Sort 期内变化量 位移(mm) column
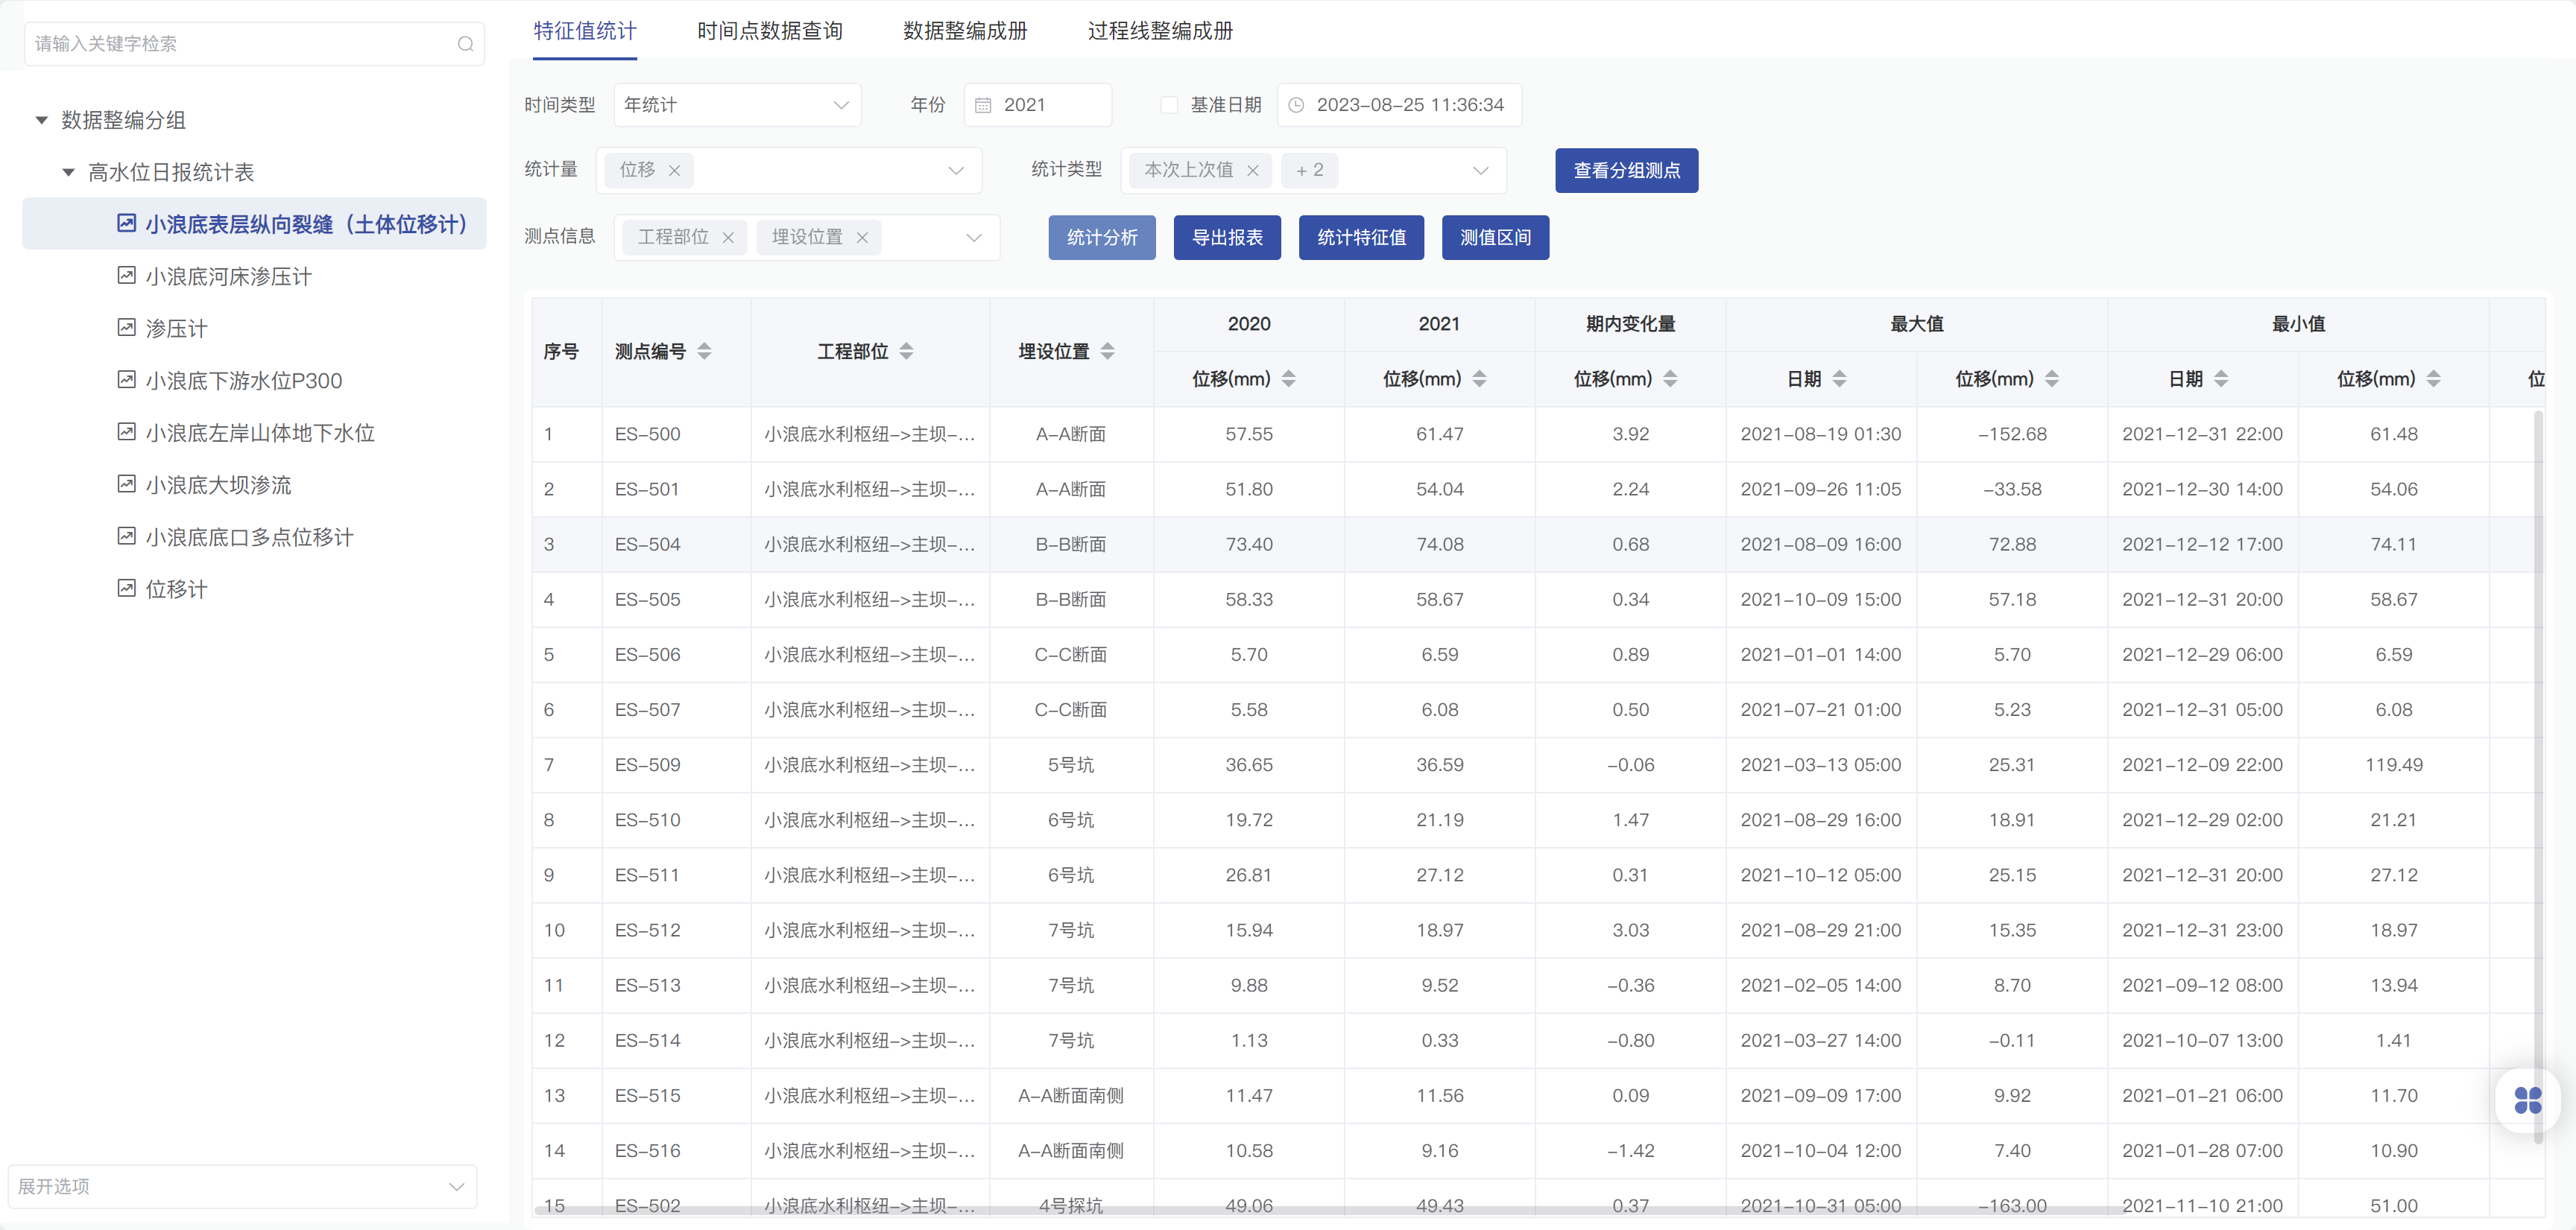The width and height of the screenshot is (2576, 1230). click(1670, 378)
